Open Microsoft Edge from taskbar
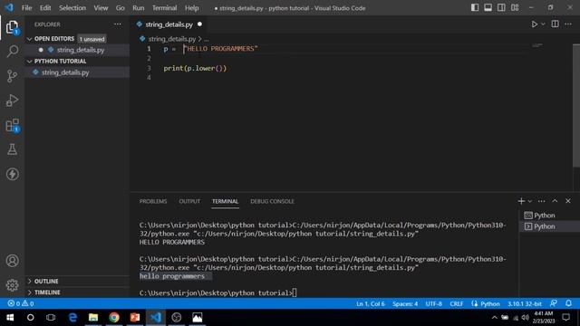 tap(72, 318)
